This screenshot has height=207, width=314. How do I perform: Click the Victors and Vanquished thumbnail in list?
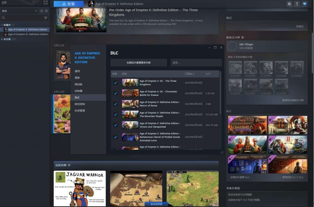pos(130,125)
